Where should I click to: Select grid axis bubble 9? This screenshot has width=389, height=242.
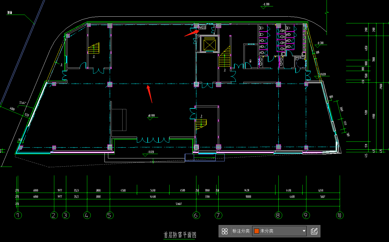point(306,215)
